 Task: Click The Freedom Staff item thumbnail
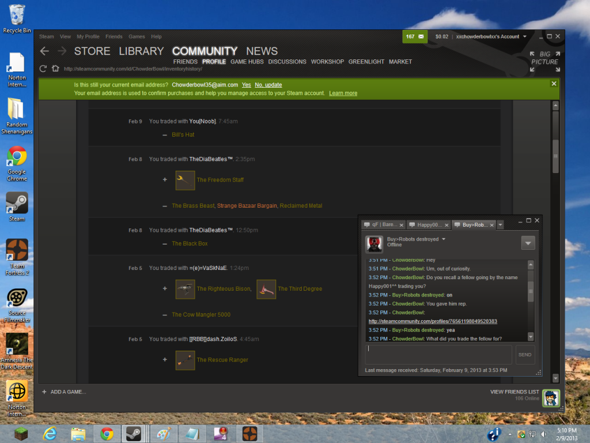185,180
